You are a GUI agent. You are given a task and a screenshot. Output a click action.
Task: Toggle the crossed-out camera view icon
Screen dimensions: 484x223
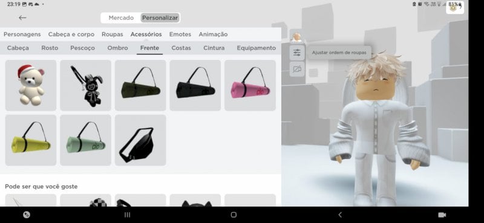coord(297,69)
